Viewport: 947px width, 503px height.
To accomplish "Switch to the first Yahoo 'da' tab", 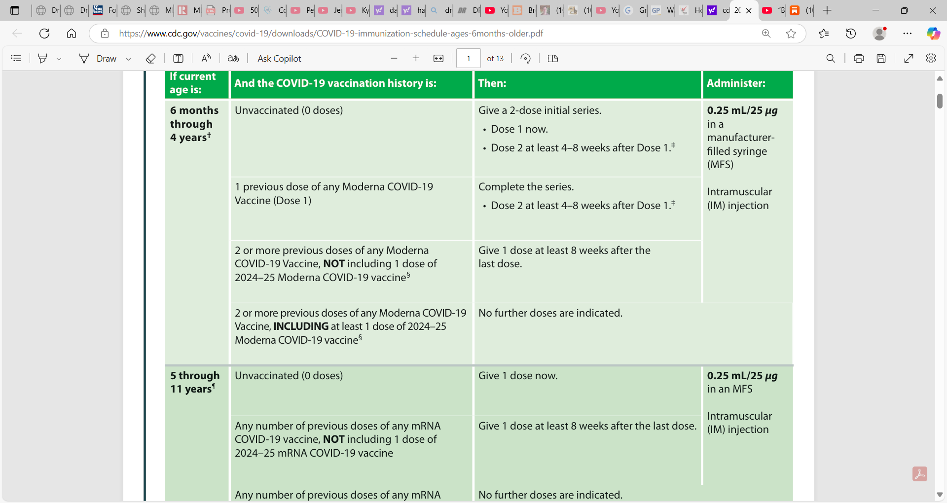I will click(385, 10).
